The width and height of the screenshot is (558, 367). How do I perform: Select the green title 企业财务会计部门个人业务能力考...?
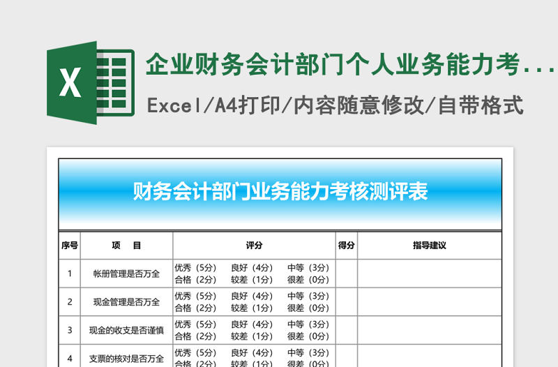[351, 64]
